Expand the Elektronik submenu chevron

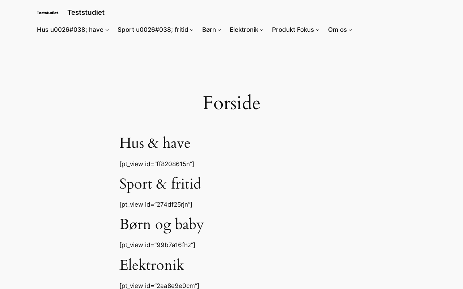(x=262, y=30)
